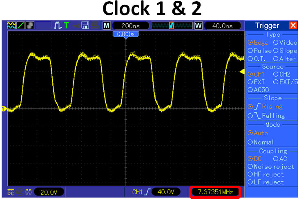Screen dimensions: 299x200
Task: Click the DC coupling indicator icon
Action: [11, 192]
